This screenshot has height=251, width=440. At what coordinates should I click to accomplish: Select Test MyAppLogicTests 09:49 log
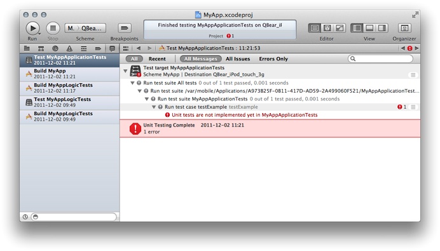pyautogui.click(x=69, y=102)
